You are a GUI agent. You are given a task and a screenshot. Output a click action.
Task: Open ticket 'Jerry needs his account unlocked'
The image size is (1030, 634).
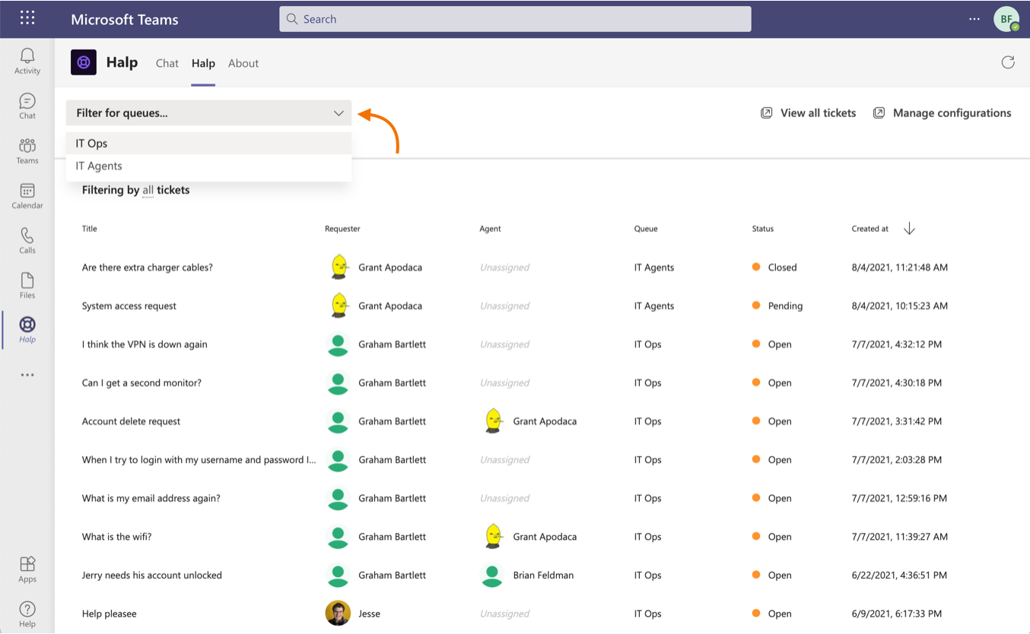[152, 575]
